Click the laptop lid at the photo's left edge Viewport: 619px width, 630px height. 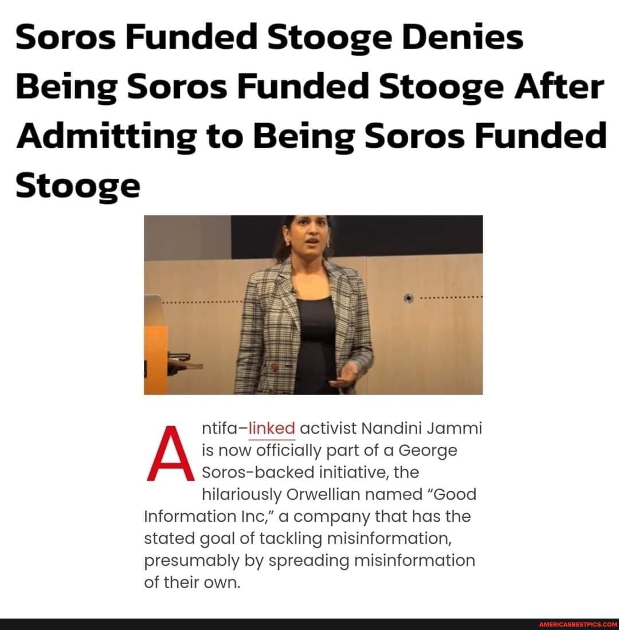point(153,310)
